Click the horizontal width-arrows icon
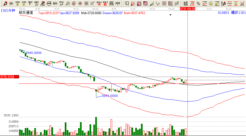 (118, 4)
